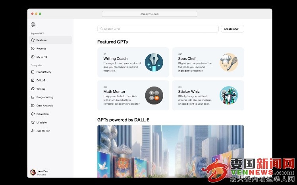This screenshot has width=297, height=185.
Task: Open My GPTs in sidebar
Action: 50,57
